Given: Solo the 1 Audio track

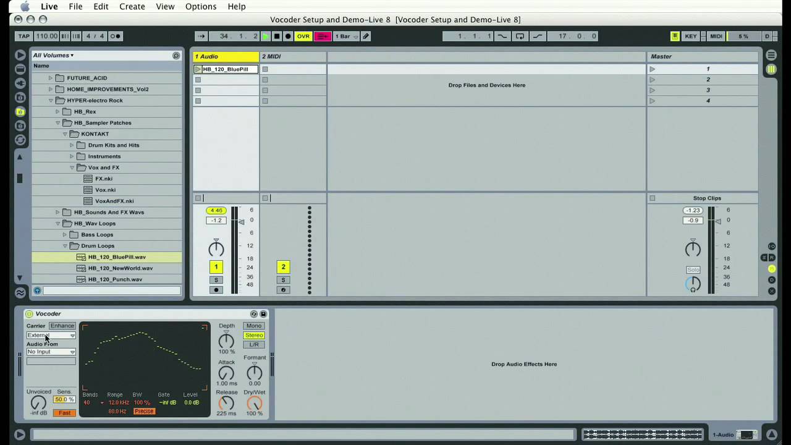Looking at the screenshot, I should [x=216, y=280].
